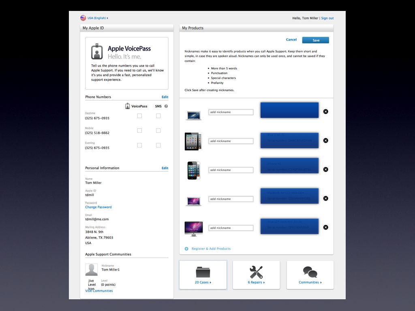Open the 20 Cases link
Screen dimensions: 415x311
(203, 282)
